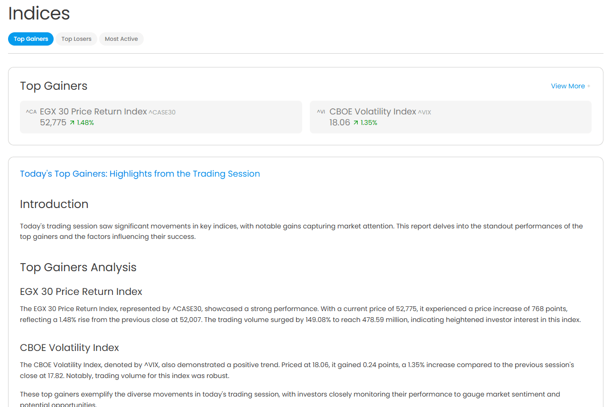Viewport: 612px width, 407px height.
Task: Open the EGX 30 Price Return Index card
Action: (161, 117)
